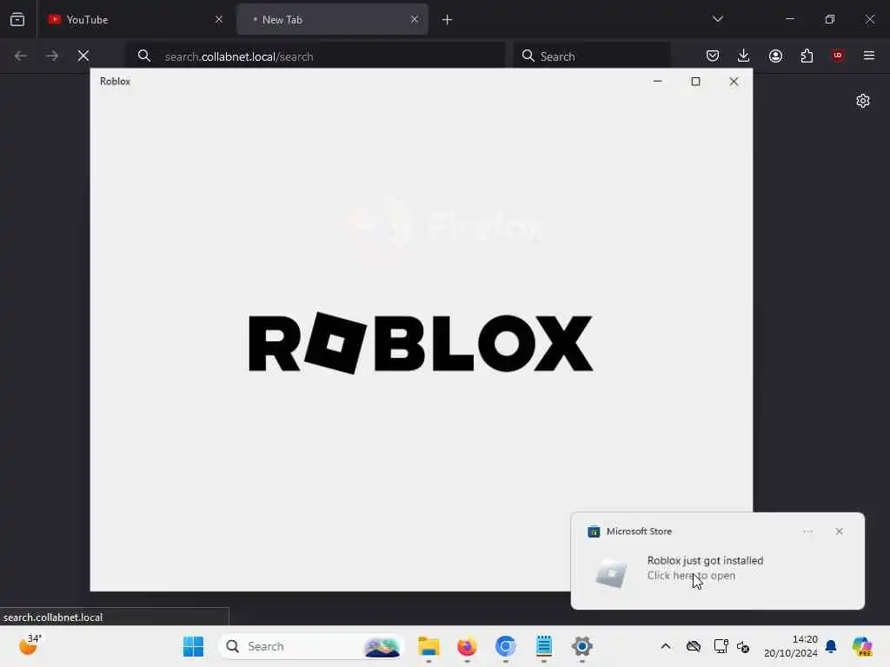Image resolution: width=890 pixels, height=667 pixels.
Task: Open File Explorer from the taskbar
Action: pyautogui.click(x=429, y=646)
